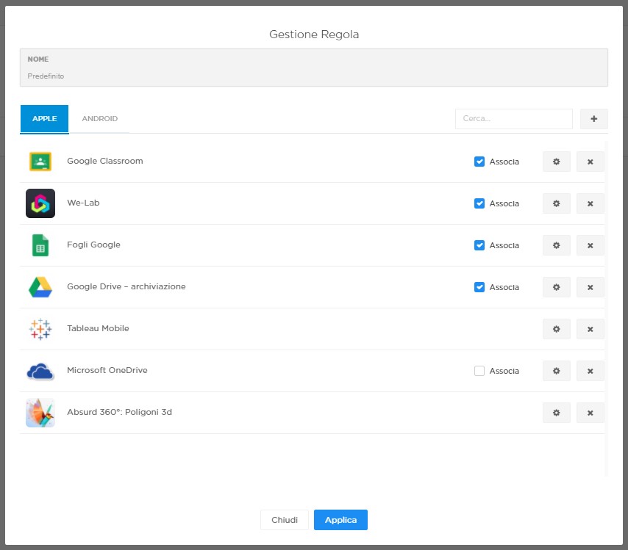Click the Tableau Mobile app icon
The width and height of the screenshot is (628, 550).
[x=40, y=329]
